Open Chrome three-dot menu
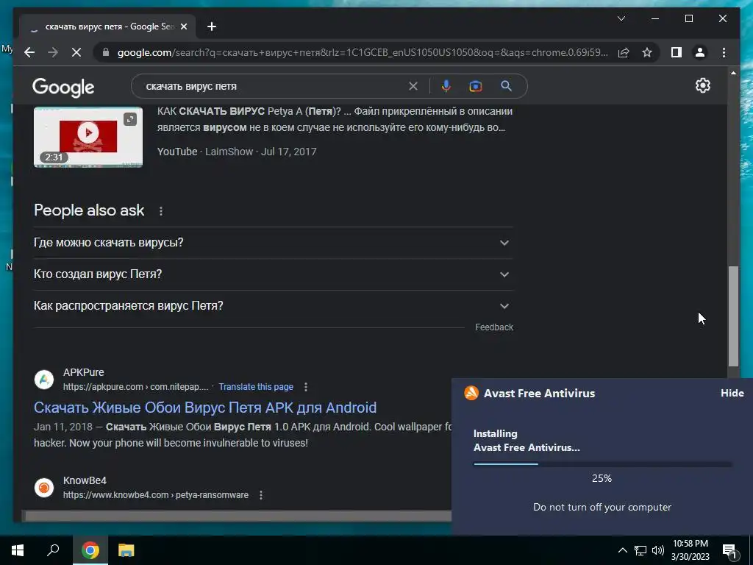This screenshot has height=565, width=753. tap(724, 52)
